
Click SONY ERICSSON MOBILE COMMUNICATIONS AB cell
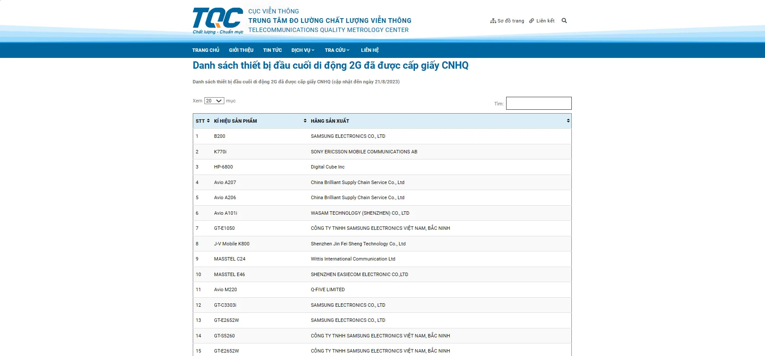coord(364,152)
